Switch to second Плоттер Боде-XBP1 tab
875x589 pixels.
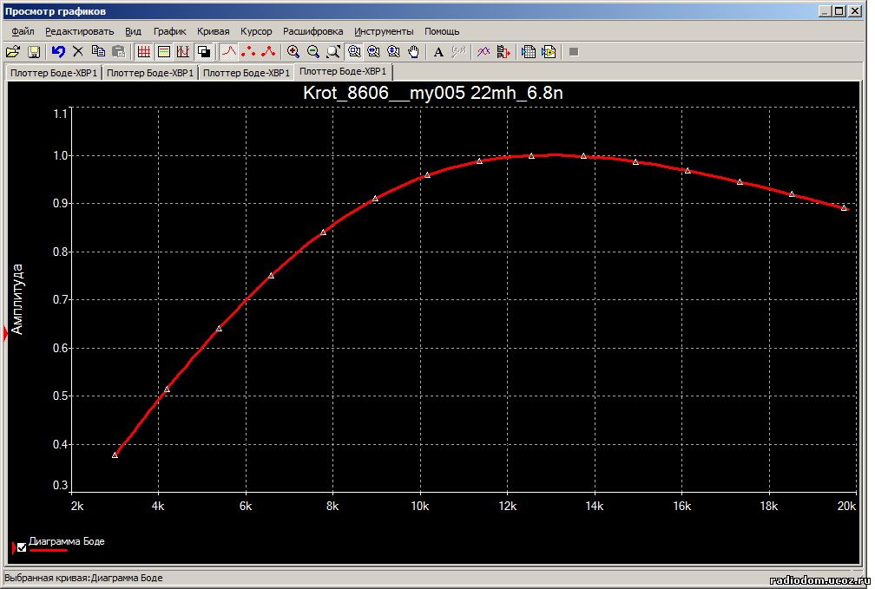pyautogui.click(x=150, y=73)
